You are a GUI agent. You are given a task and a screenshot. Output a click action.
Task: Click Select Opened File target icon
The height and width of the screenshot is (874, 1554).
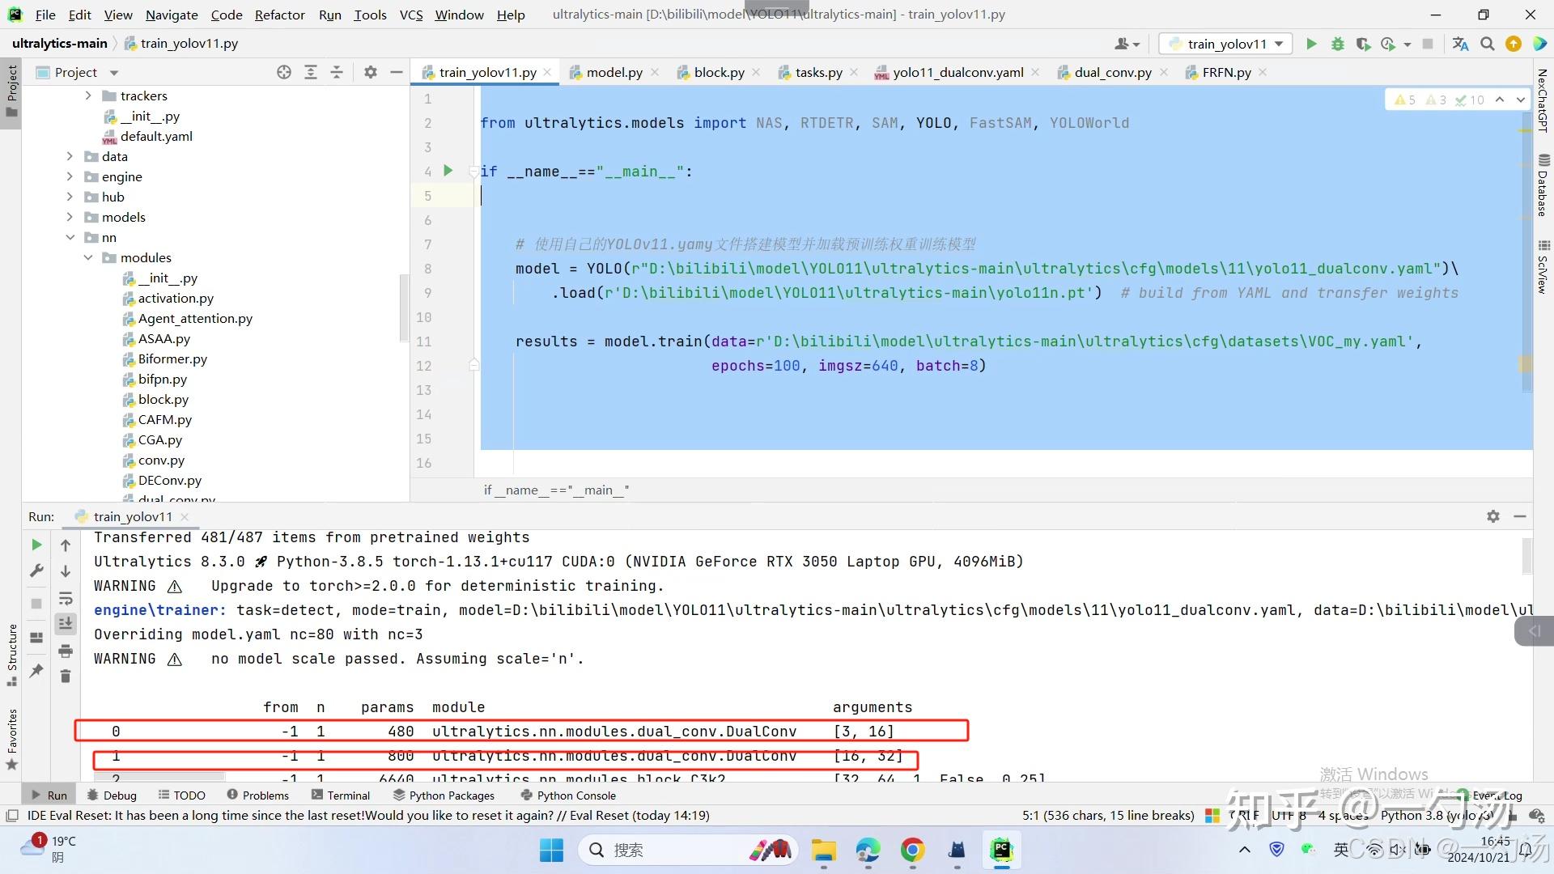[283, 72]
